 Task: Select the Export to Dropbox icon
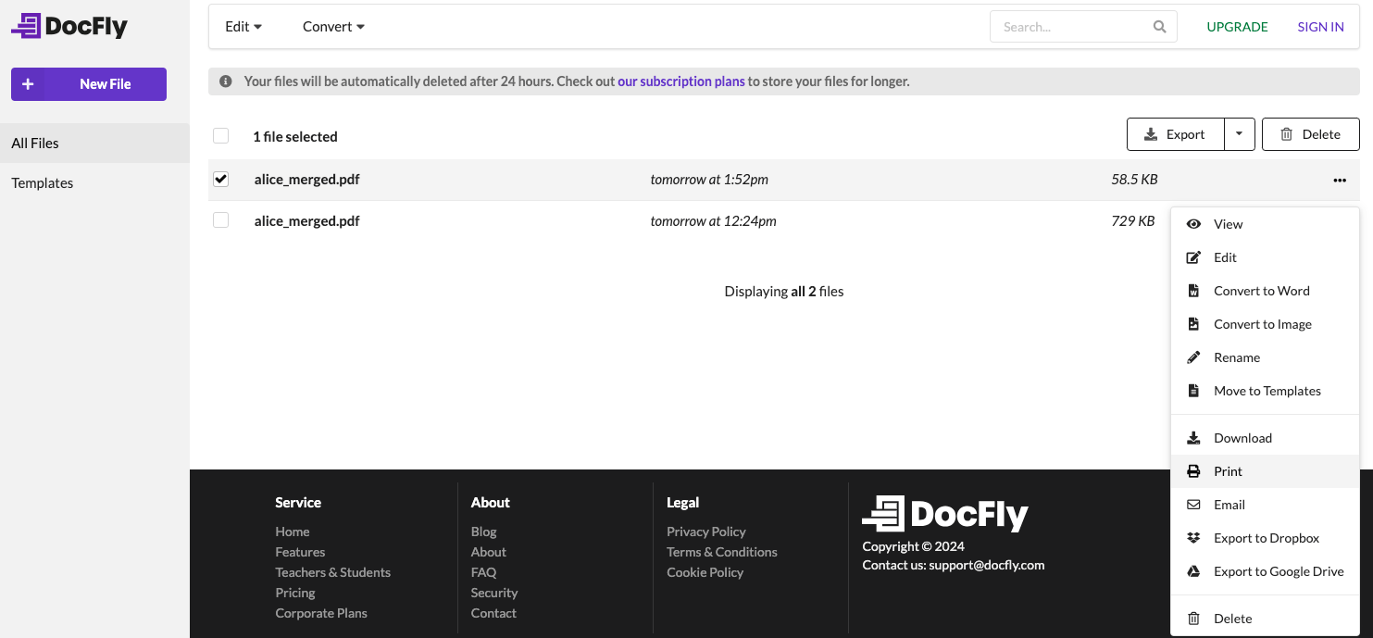(1193, 537)
